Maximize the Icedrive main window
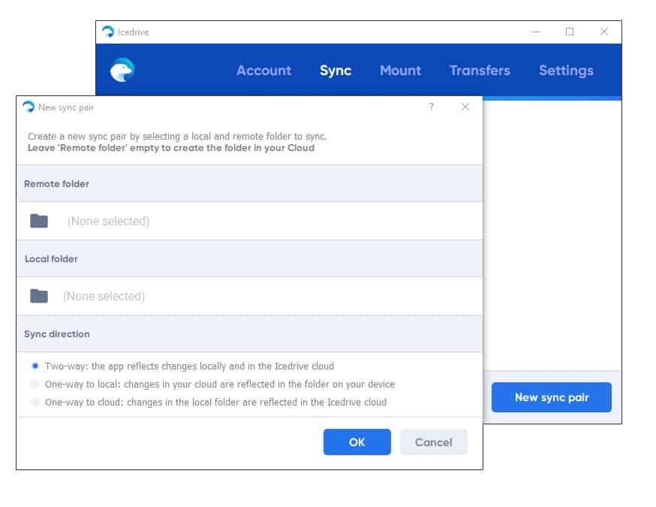Screen dimensions: 656x507 570,32
